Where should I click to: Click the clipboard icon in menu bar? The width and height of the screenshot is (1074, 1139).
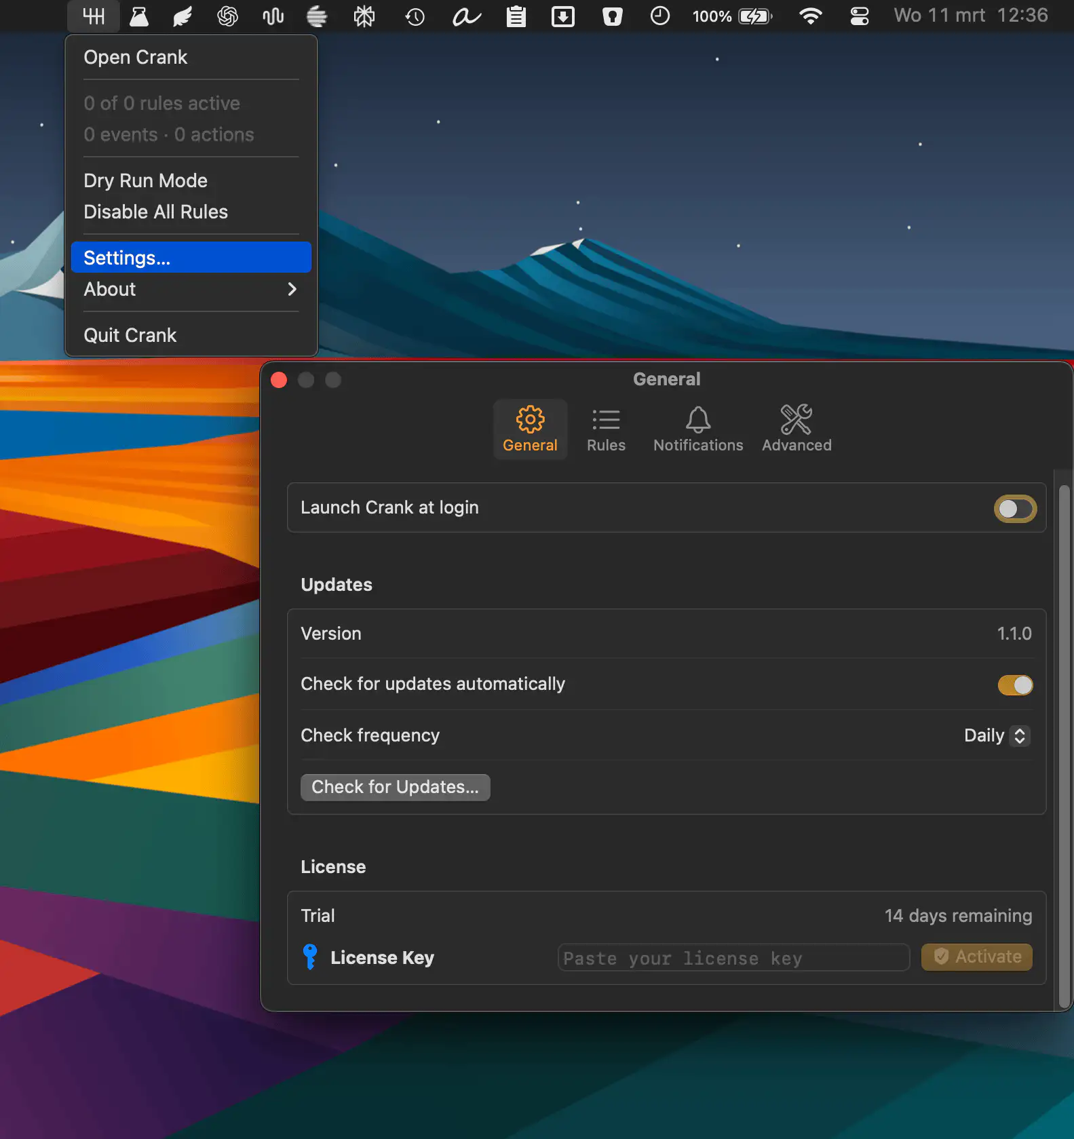[x=516, y=16]
